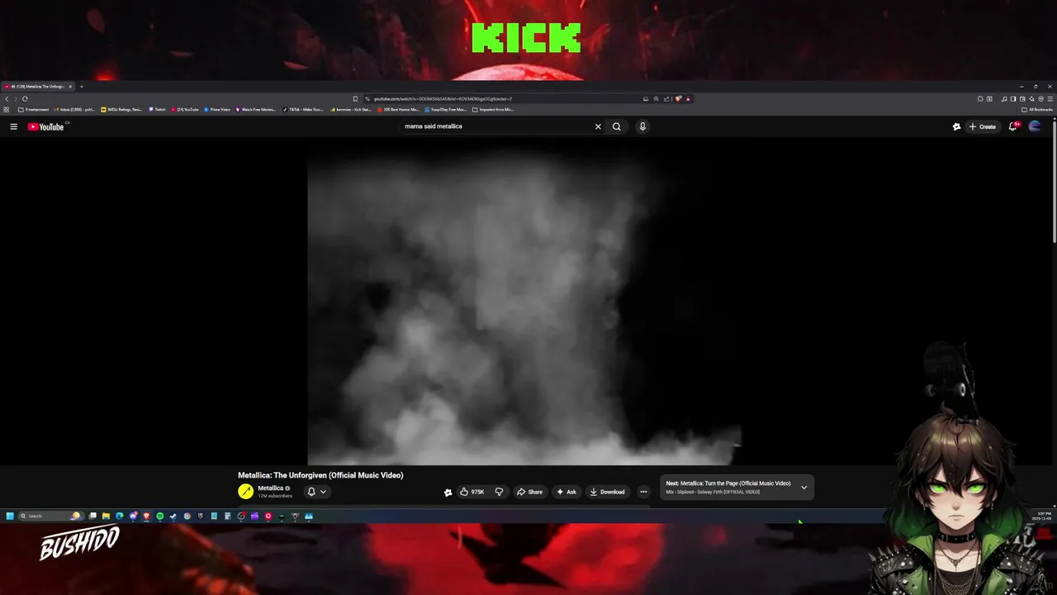Open the 200 Best Horror Movies bookmark
Screen dimensions: 1057x595
pyautogui.click(x=397, y=109)
